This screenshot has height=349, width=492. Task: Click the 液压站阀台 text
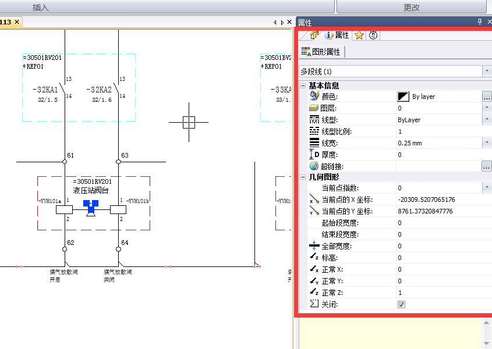[91, 190]
